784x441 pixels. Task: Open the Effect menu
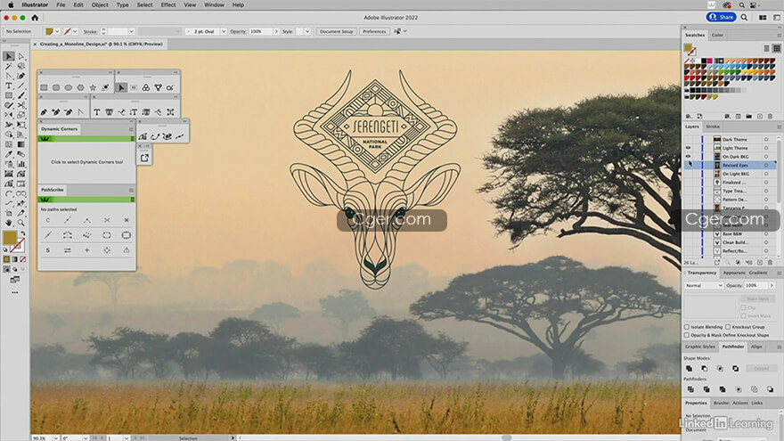(x=168, y=4)
